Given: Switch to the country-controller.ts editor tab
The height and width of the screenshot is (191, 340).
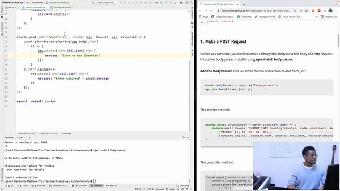Looking at the screenshot, I should coord(35,7).
